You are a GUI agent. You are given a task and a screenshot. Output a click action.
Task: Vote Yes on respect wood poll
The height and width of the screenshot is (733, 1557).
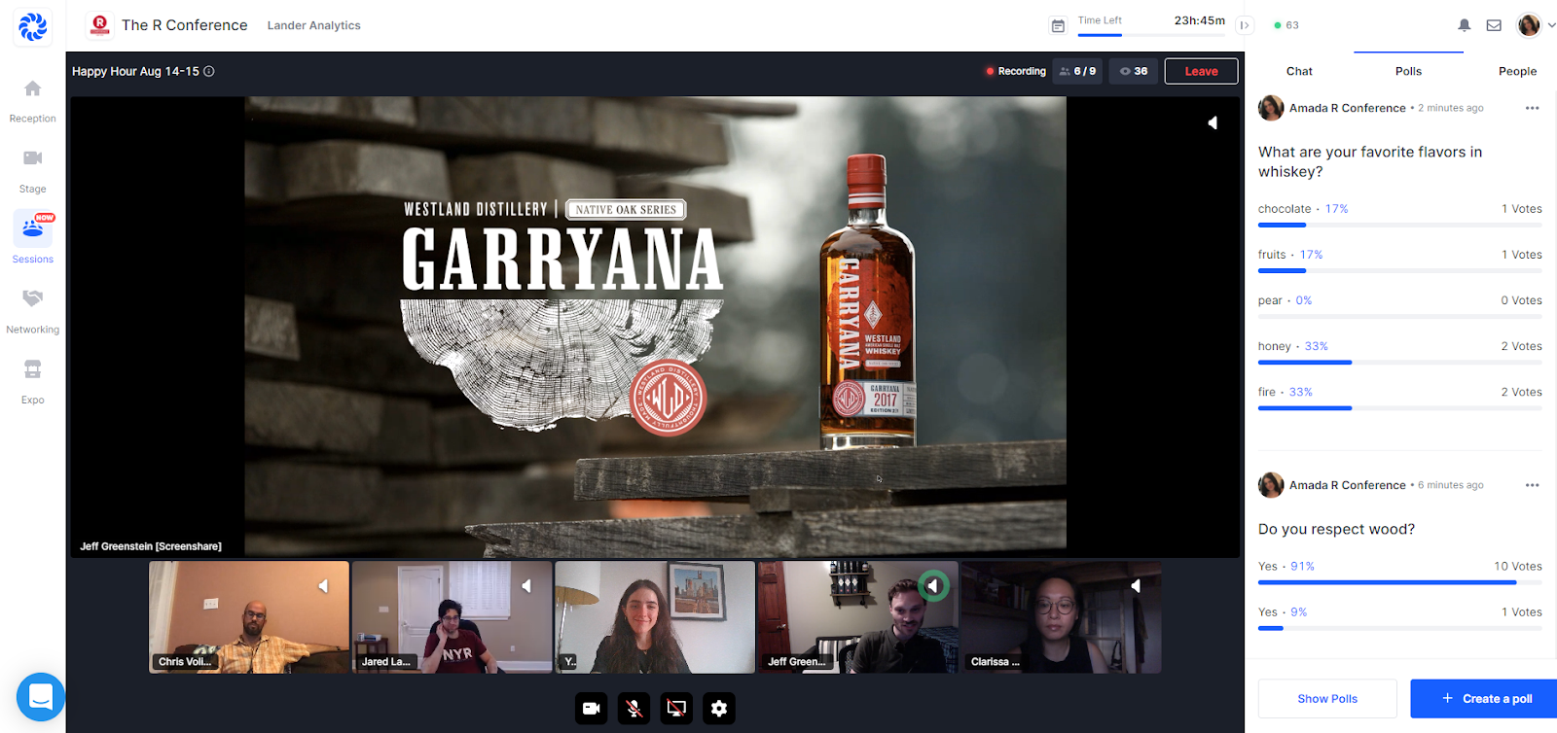point(1400,573)
